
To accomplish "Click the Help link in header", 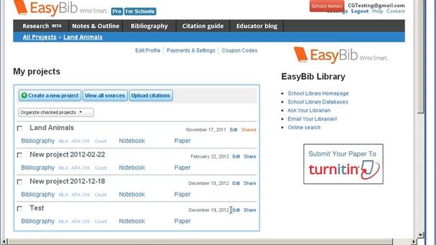I will point(377,11).
